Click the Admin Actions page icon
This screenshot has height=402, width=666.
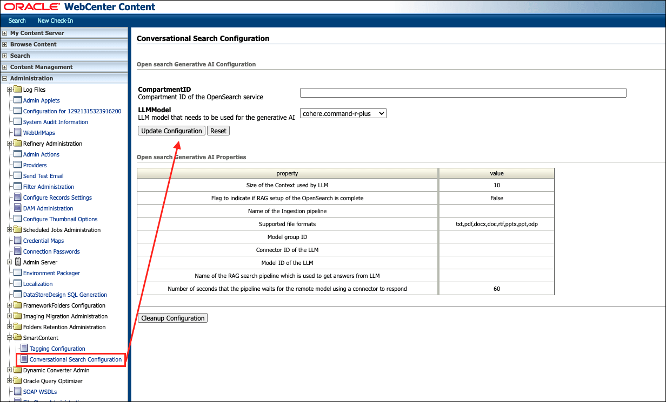pos(17,154)
